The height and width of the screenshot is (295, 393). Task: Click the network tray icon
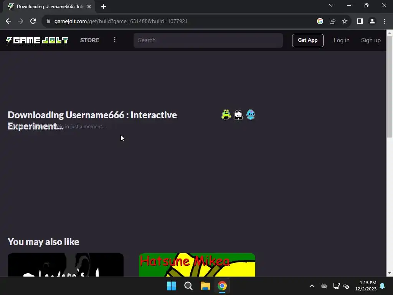(x=336, y=286)
